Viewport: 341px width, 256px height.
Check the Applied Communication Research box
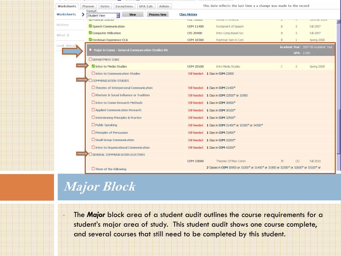93,110
